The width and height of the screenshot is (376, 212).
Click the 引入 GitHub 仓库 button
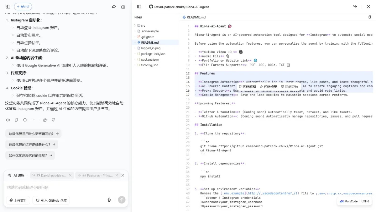tap(51, 200)
